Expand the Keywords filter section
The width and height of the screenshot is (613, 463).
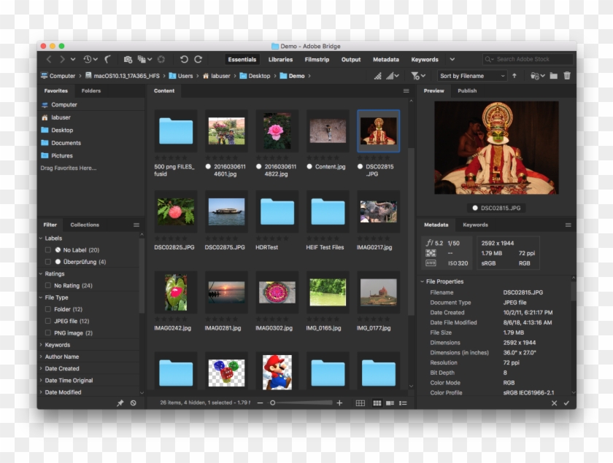pyautogui.click(x=42, y=344)
